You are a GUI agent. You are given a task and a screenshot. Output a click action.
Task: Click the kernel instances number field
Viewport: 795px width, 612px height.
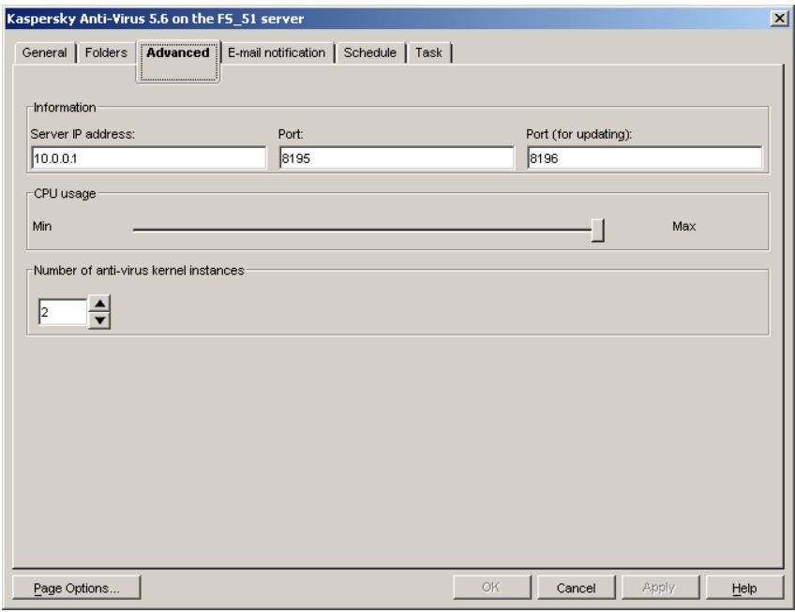pyautogui.click(x=63, y=312)
